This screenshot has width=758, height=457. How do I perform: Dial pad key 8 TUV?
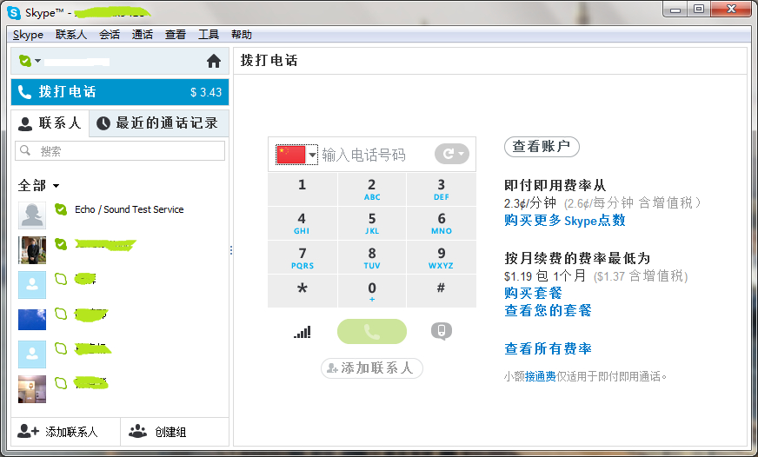tap(372, 257)
